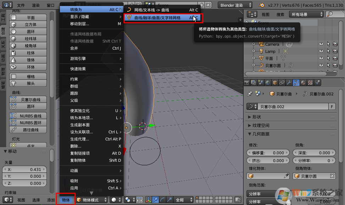Open the Blender 渲染 engine dropdown
Viewport: 345px width, 205px height.
pos(235,5)
